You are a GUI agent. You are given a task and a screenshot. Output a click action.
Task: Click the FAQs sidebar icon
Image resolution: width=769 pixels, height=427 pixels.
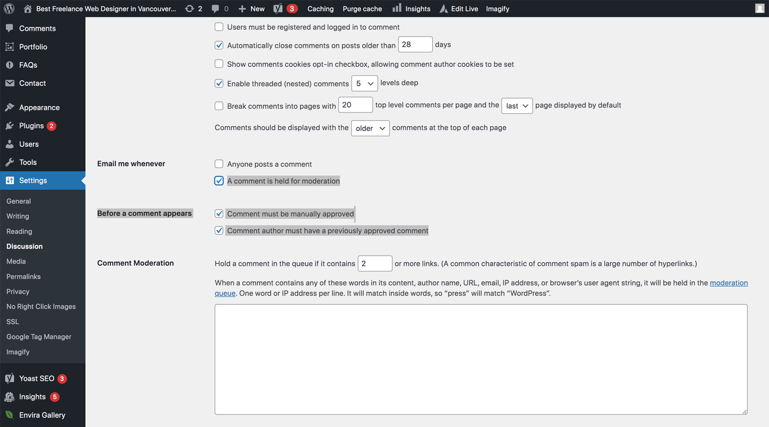9,65
